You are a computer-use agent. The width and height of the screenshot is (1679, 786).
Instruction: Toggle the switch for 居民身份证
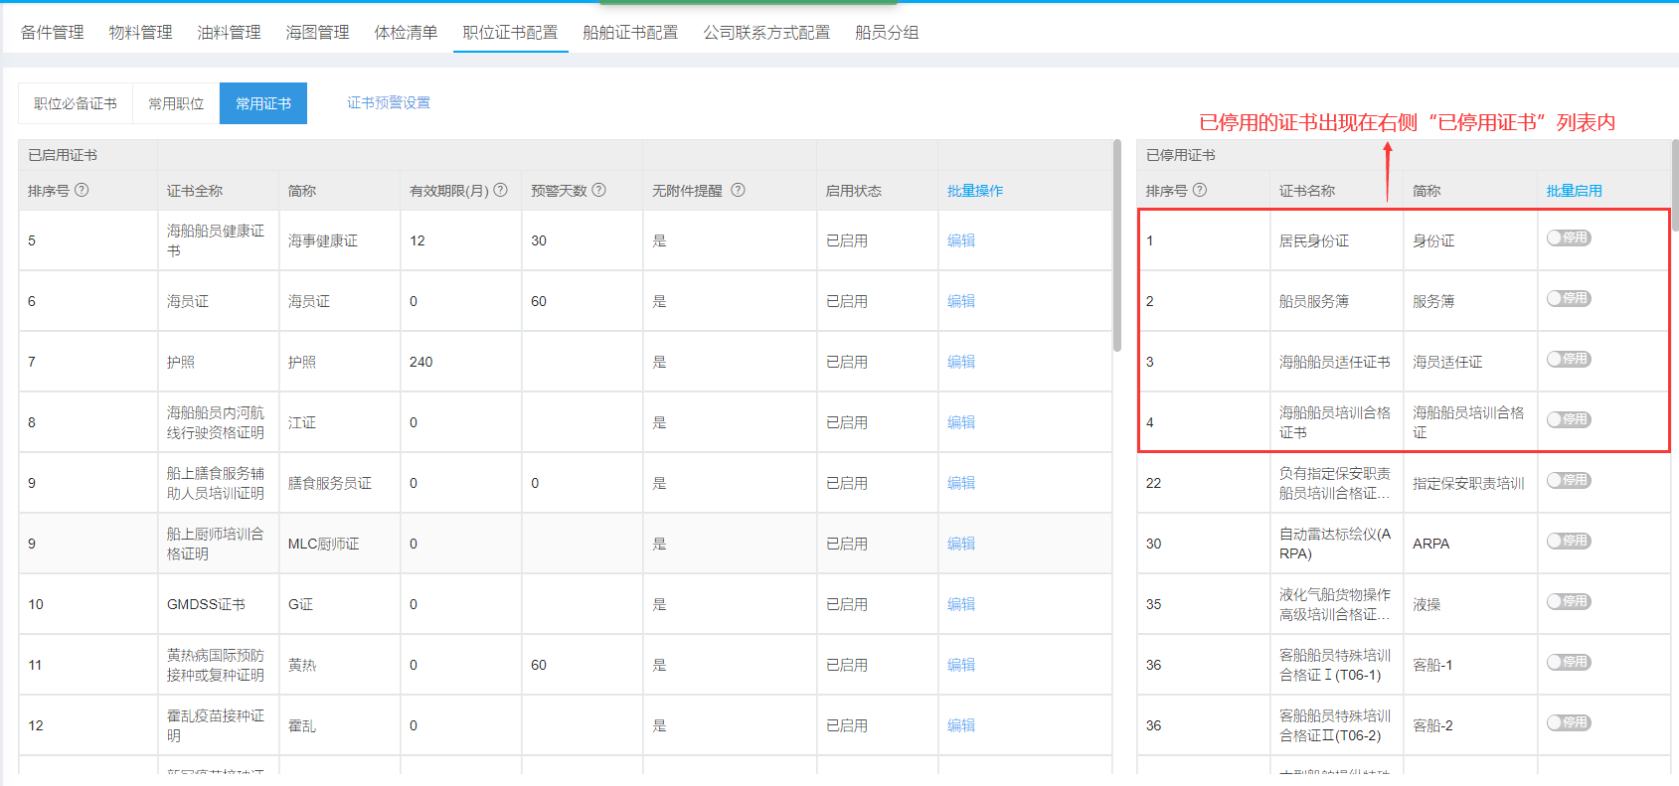click(1569, 237)
